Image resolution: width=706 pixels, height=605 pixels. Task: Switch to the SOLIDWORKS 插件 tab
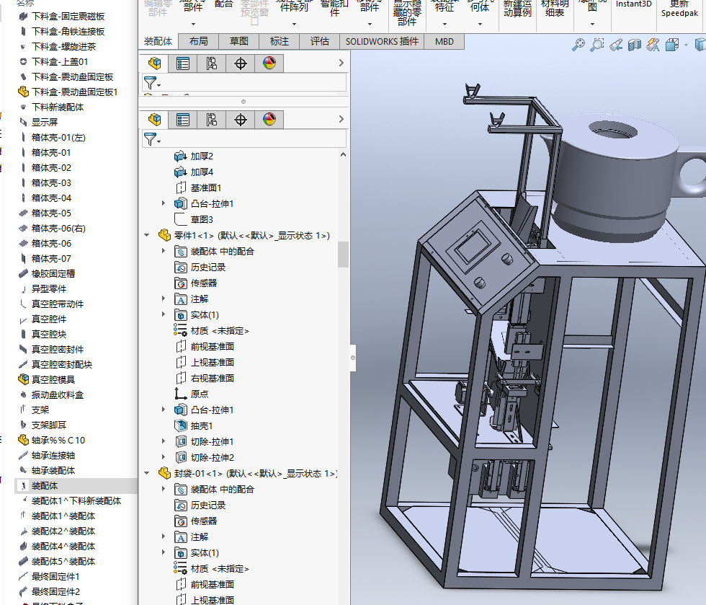click(x=382, y=41)
